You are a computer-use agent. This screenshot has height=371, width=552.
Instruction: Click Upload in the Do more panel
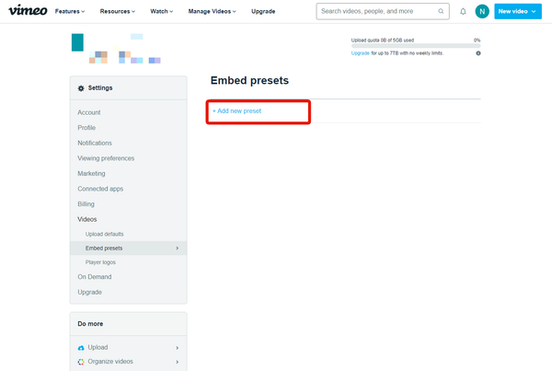pos(98,347)
